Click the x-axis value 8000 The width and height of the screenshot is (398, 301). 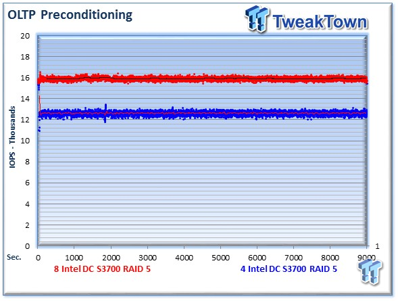click(x=330, y=258)
